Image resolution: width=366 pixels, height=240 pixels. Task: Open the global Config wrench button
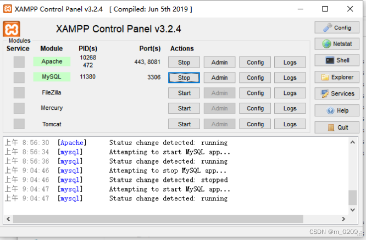(x=337, y=27)
